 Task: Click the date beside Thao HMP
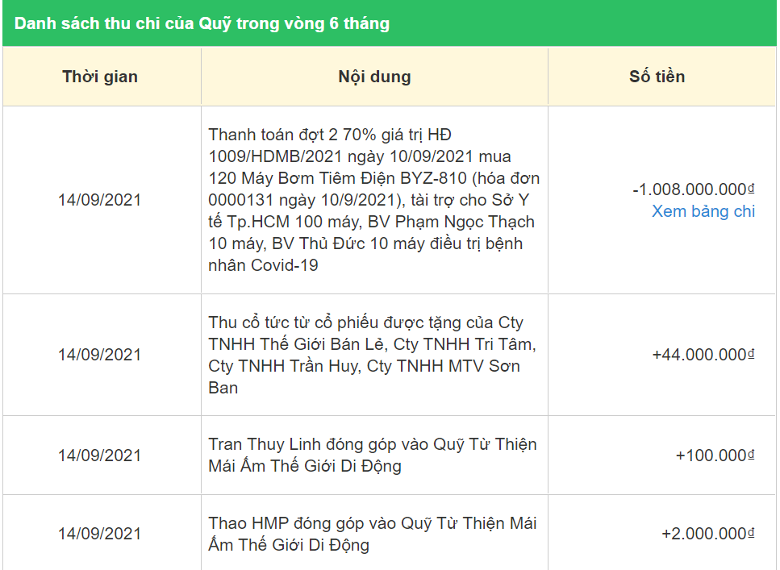[99, 534]
